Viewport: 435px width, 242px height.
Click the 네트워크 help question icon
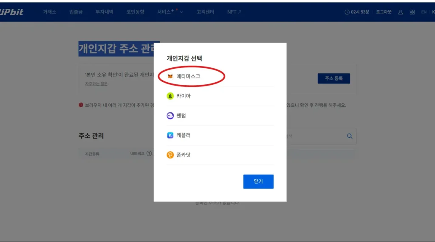149,153
